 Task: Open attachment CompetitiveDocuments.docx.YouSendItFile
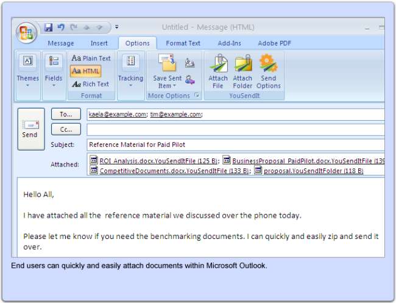coord(174,171)
